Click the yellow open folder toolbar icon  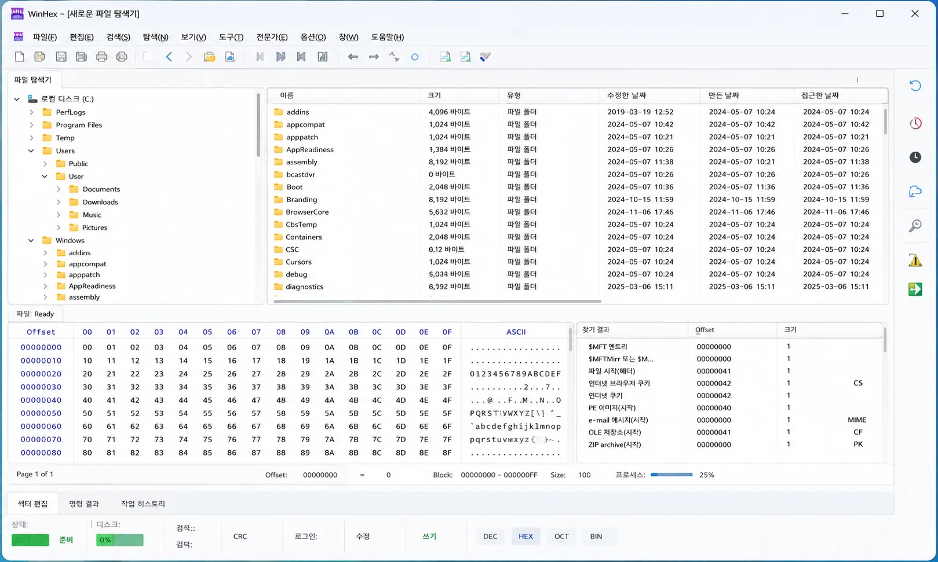click(210, 57)
